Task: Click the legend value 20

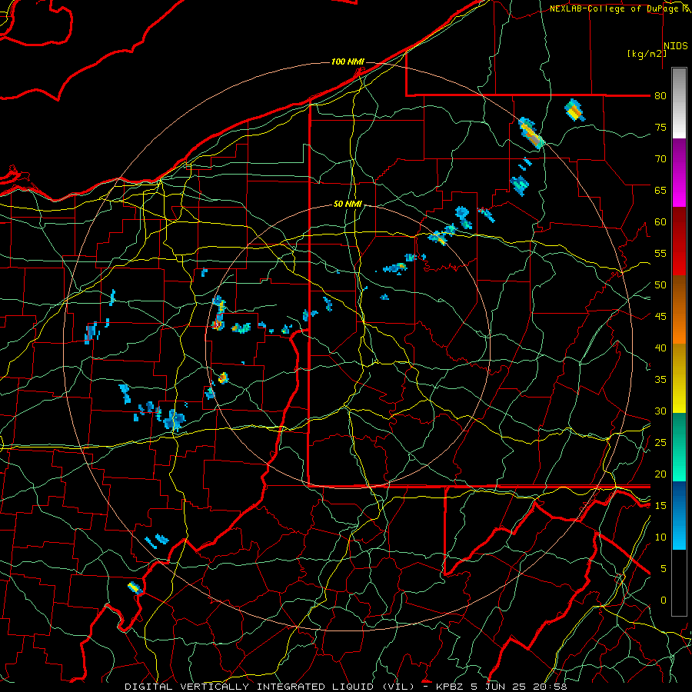Action: (660, 474)
